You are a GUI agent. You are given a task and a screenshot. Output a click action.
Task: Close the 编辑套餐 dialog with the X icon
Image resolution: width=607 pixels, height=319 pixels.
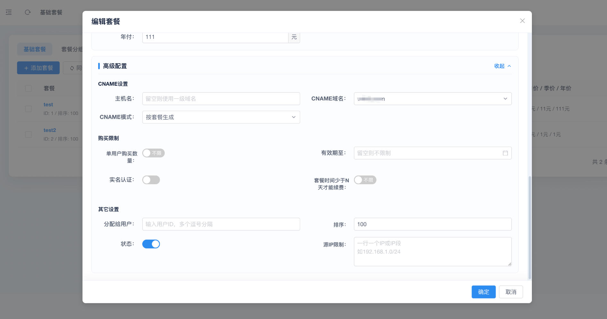click(x=522, y=21)
